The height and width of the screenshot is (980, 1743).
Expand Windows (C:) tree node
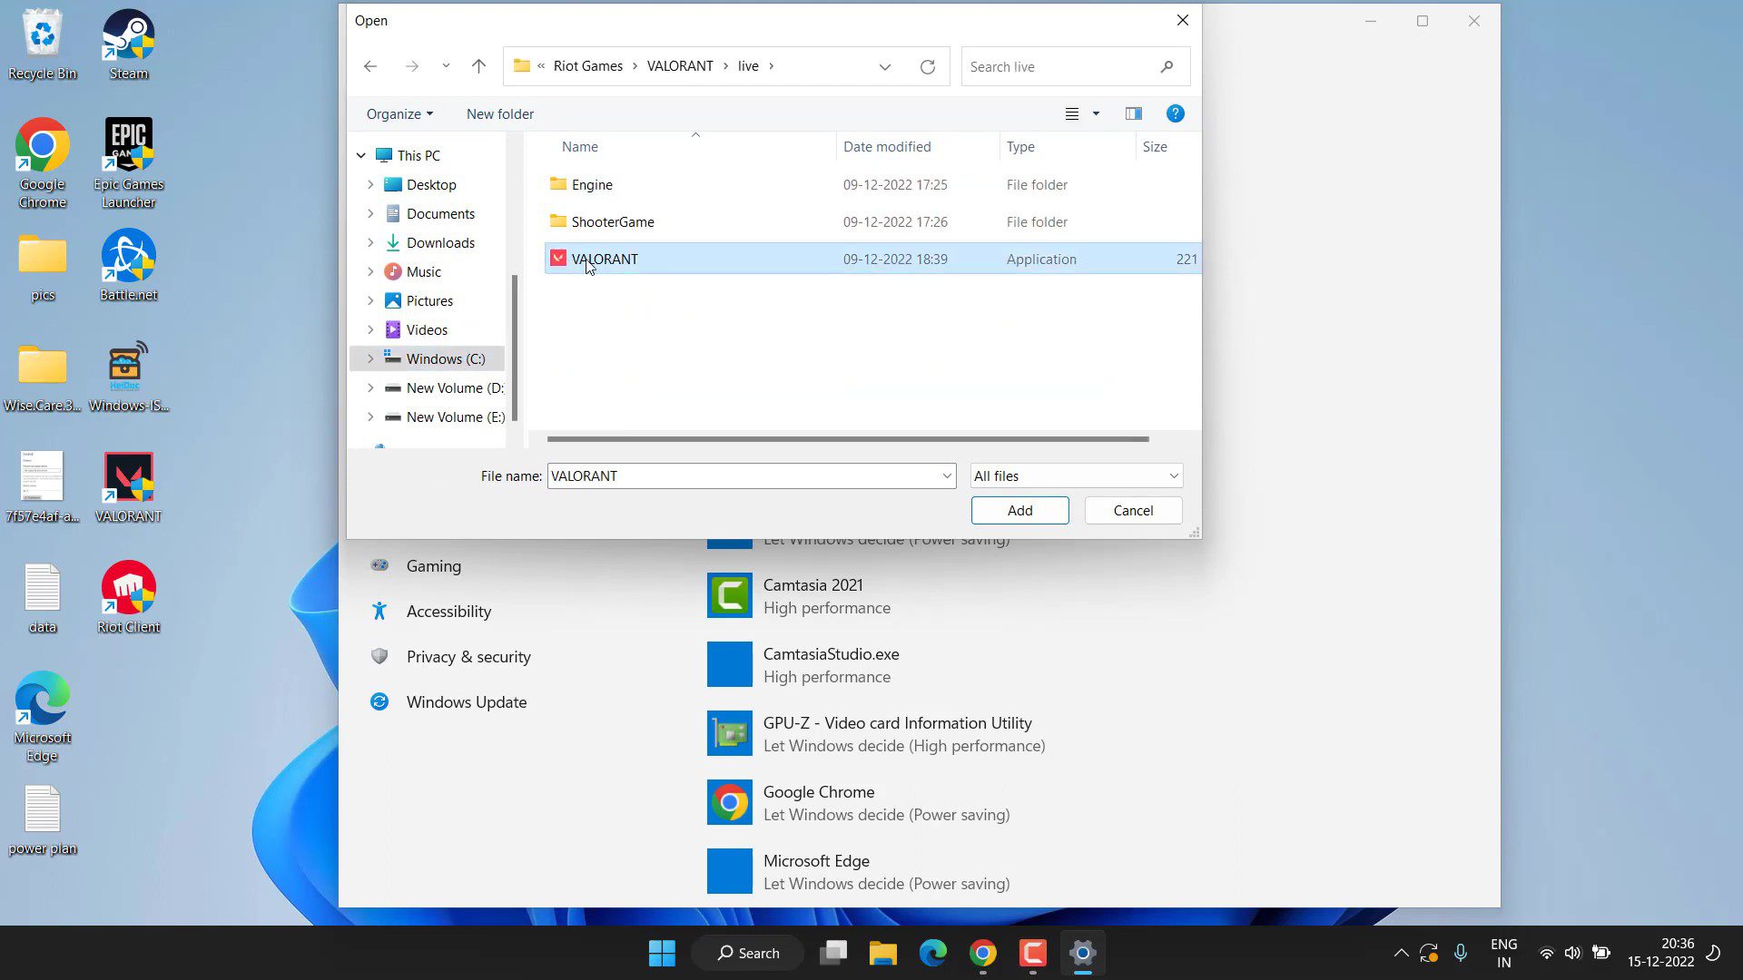(x=370, y=359)
